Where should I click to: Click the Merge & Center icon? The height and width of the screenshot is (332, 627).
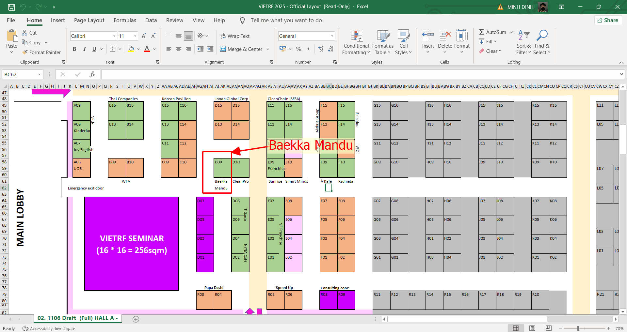[x=223, y=49]
